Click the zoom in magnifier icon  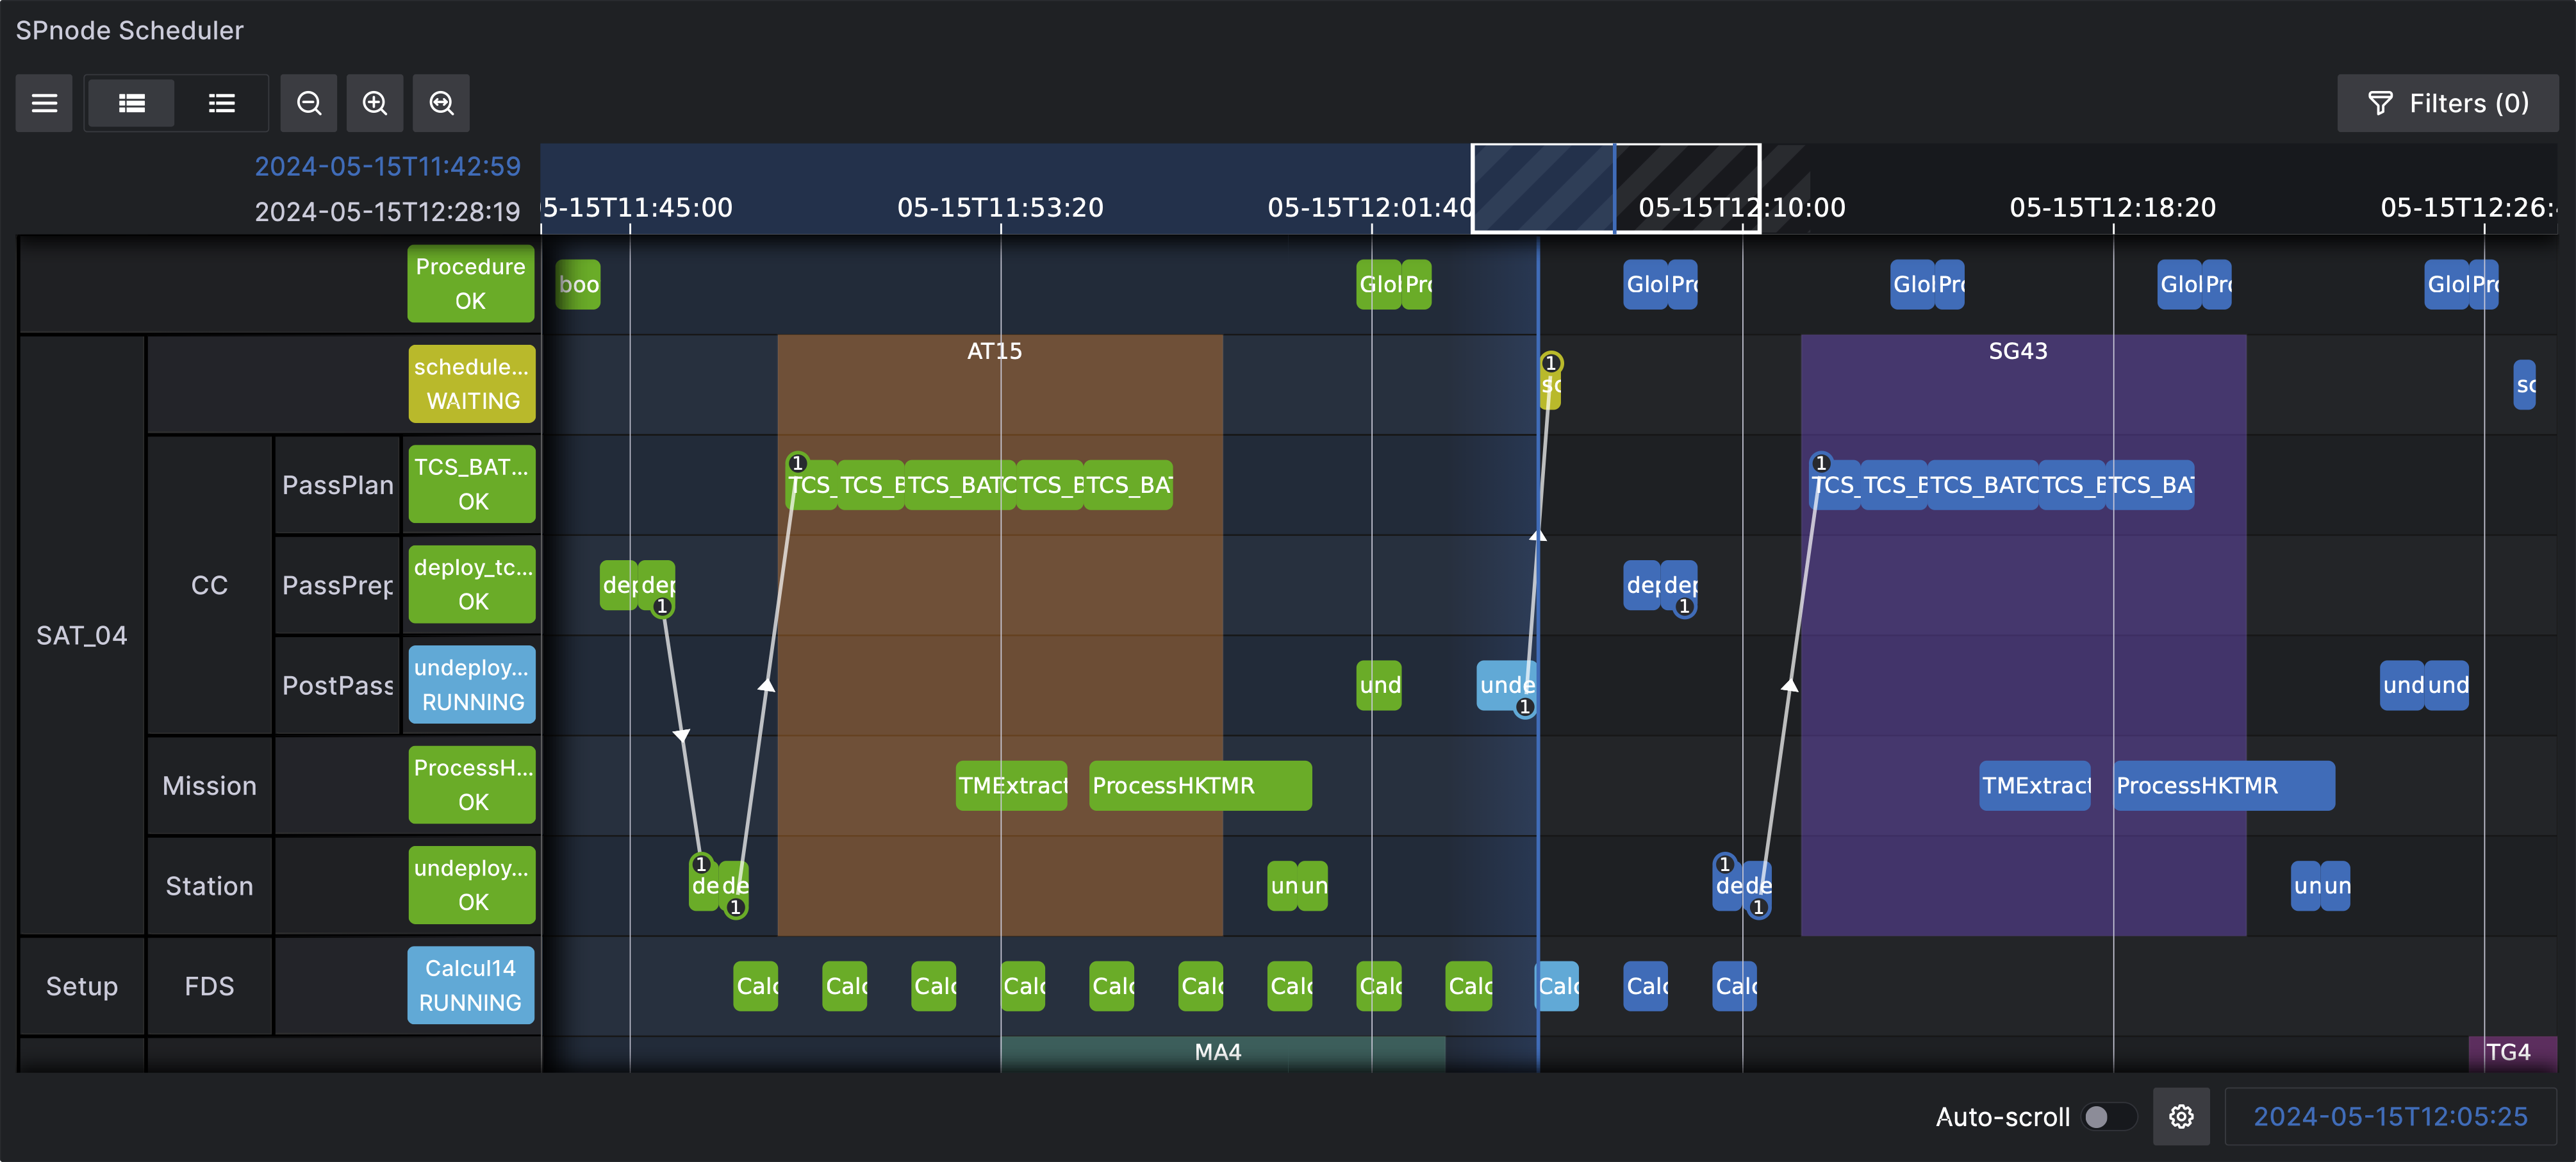coord(375,103)
